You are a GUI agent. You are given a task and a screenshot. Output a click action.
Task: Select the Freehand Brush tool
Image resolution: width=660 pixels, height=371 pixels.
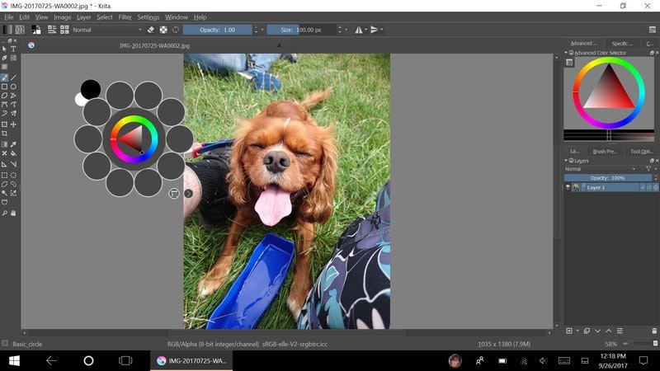coord(5,77)
